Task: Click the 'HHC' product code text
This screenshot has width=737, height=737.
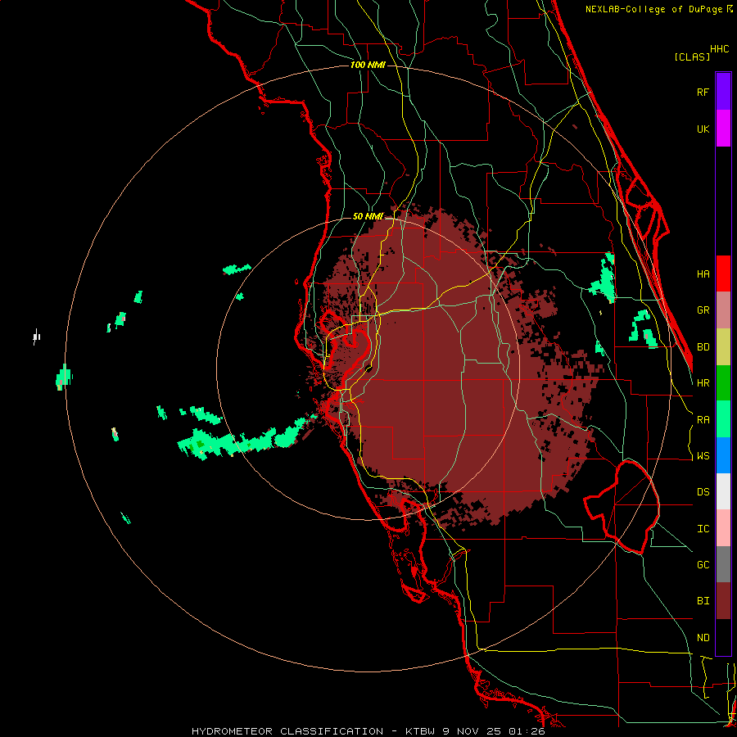Action: 719,49
